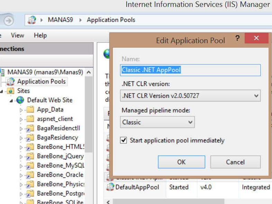Click the BareBone_MySQL application icon

pyautogui.click(x=30, y=166)
